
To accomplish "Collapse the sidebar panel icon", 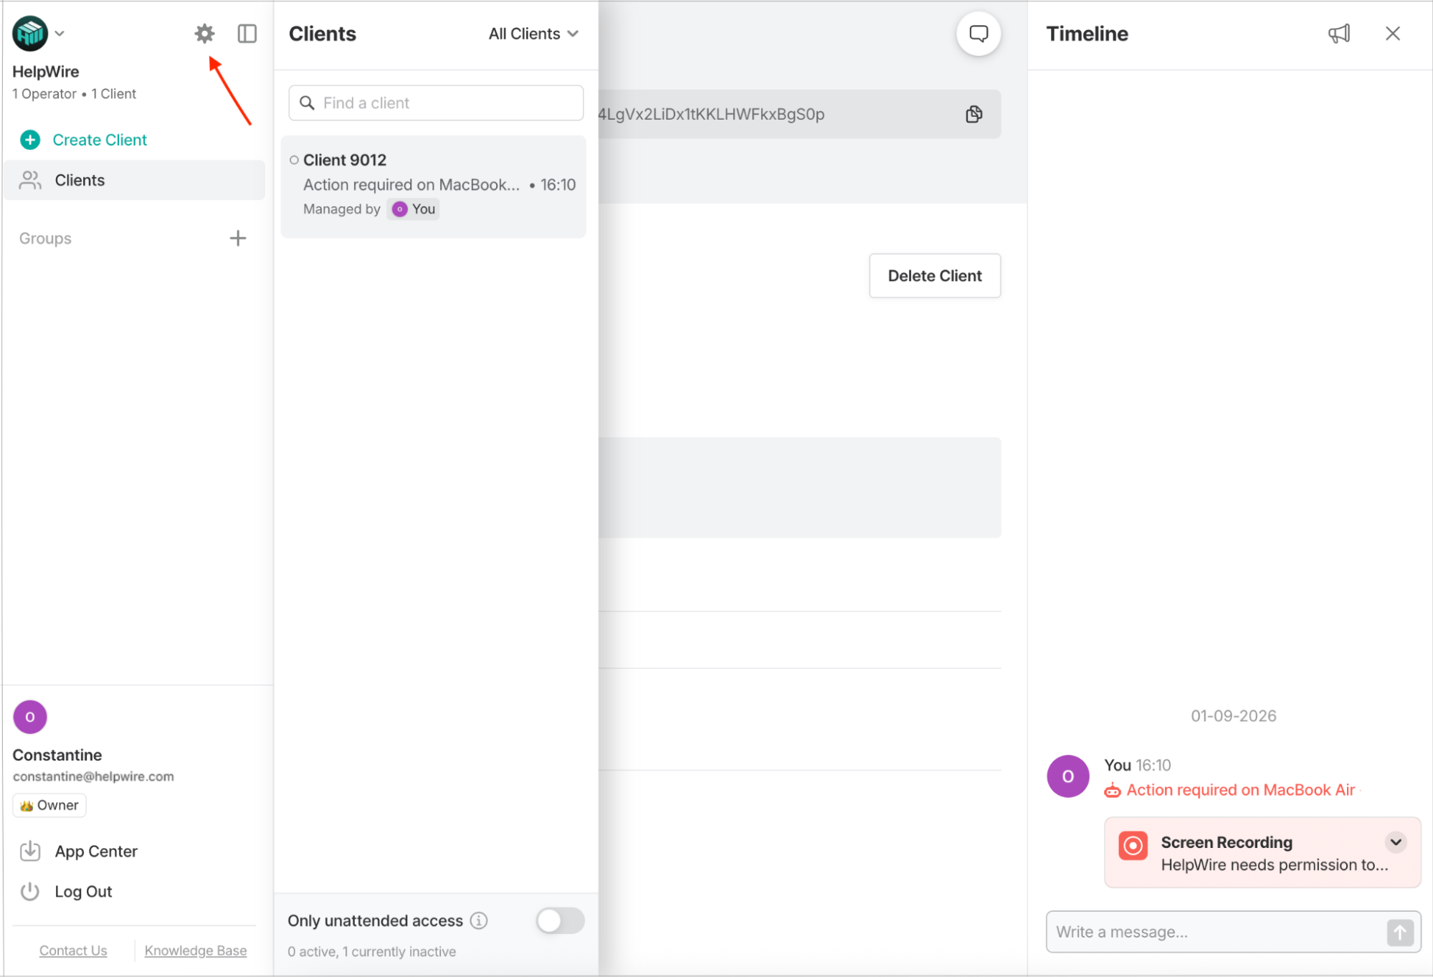I will (247, 34).
